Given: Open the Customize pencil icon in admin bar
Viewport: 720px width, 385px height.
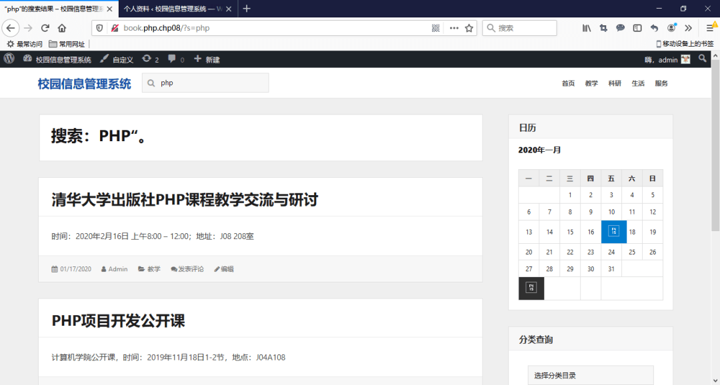Looking at the screenshot, I should [x=105, y=59].
